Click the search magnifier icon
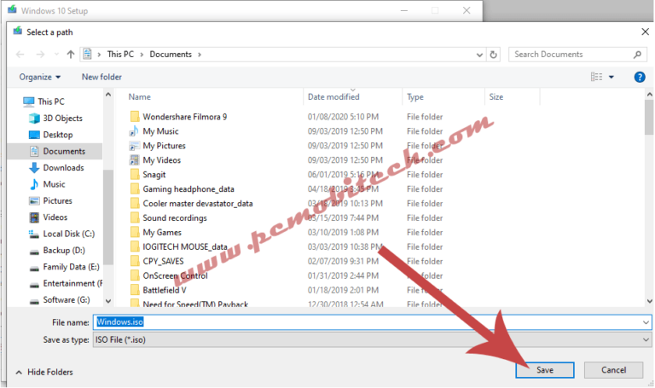 click(x=637, y=55)
